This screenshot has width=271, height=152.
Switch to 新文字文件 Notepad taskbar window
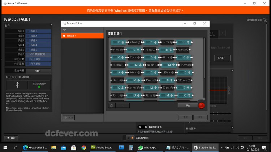coord(177,148)
